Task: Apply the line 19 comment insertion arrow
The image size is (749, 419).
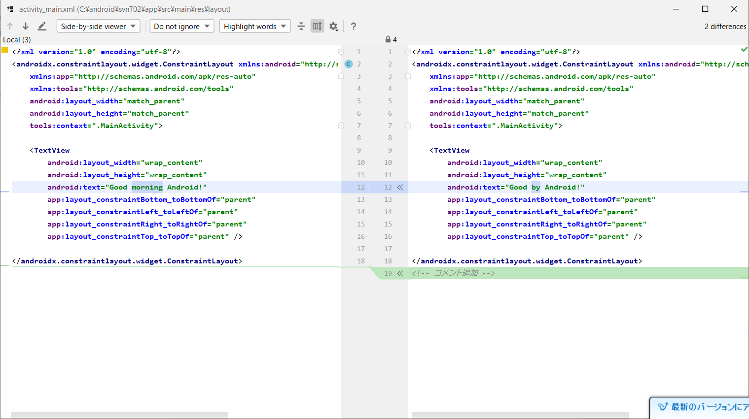Action: (400, 273)
